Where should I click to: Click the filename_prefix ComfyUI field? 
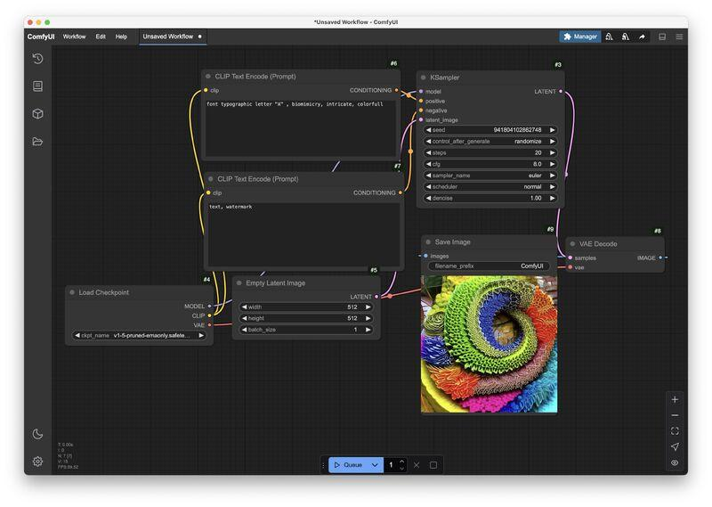489,266
